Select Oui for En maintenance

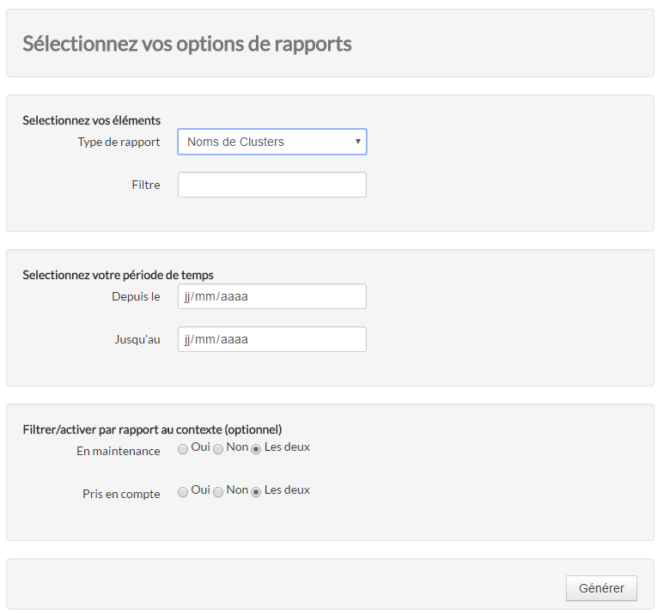click(183, 449)
